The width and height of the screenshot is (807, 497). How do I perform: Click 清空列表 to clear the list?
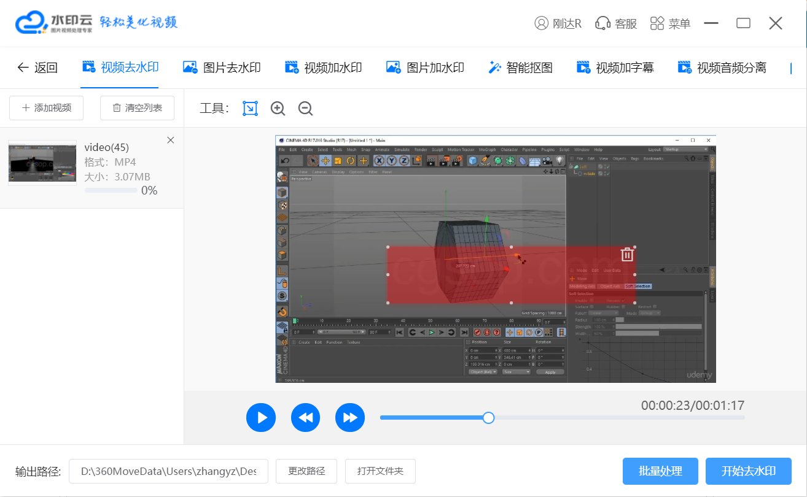(x=137, y=108)
